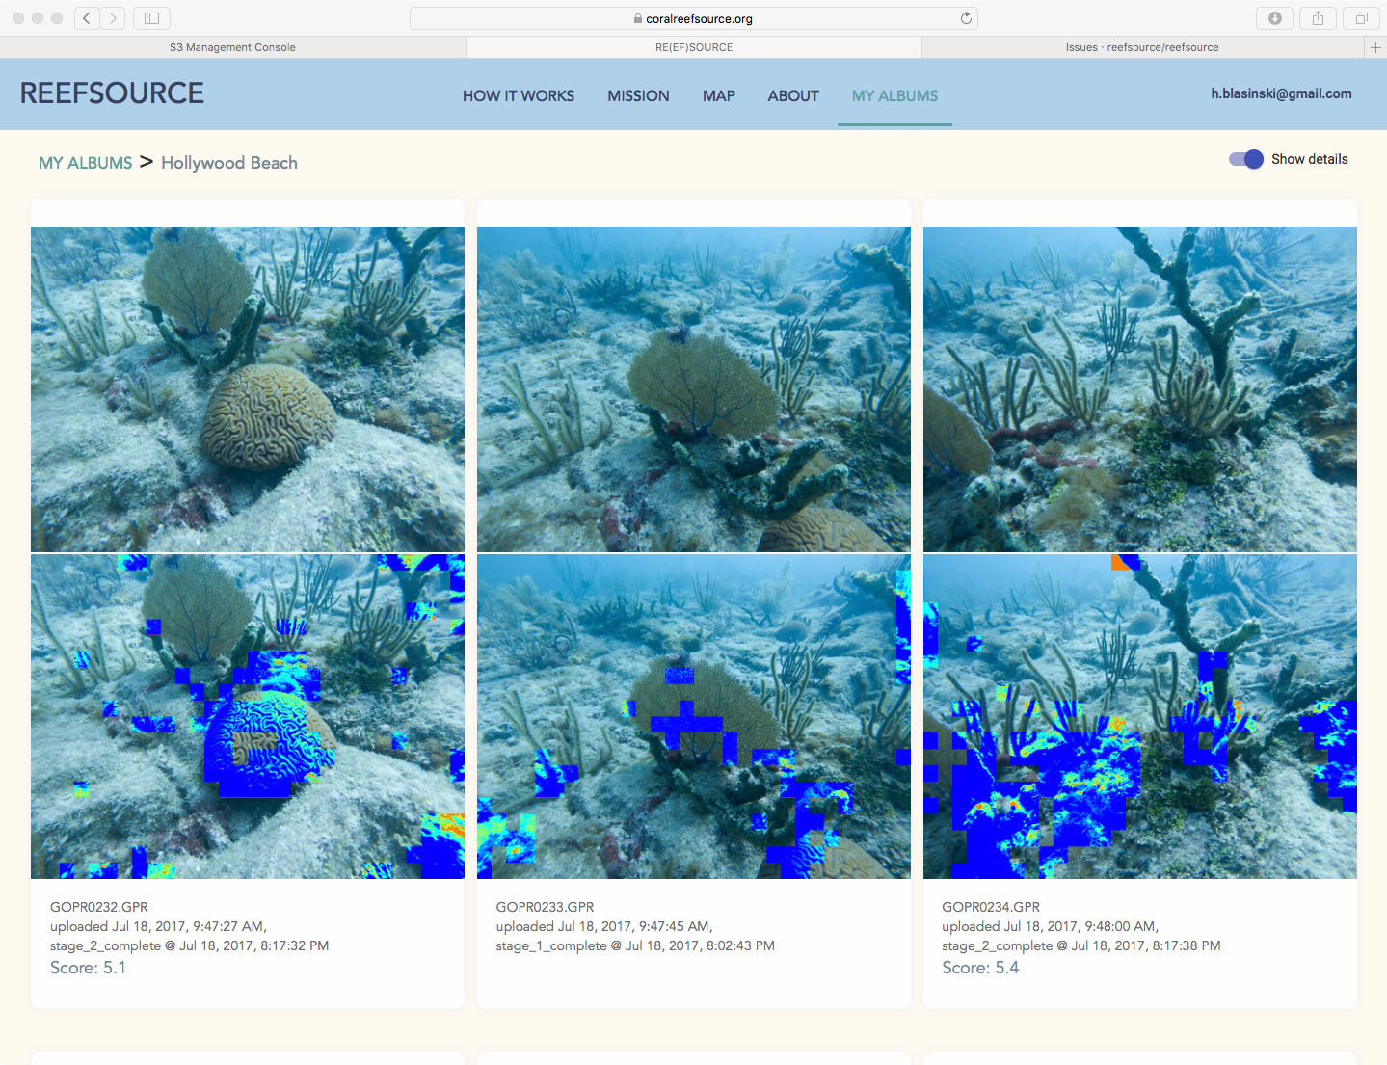Go back with Safari's back arrow
The height and width of the screenshot is (1065, 1387).
(87, 17)
